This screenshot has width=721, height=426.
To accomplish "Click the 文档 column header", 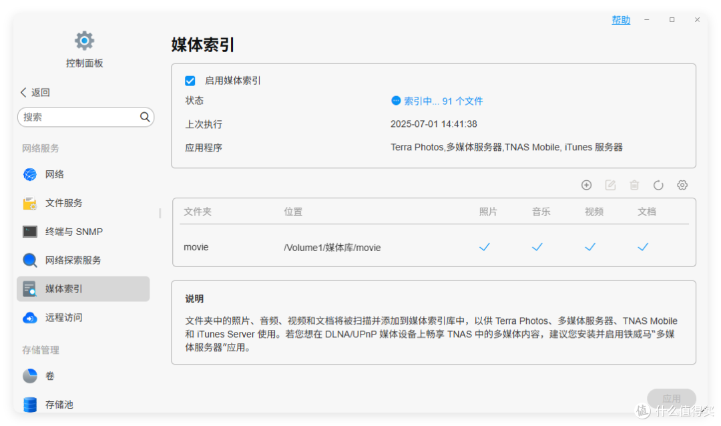I will [646, 212].
